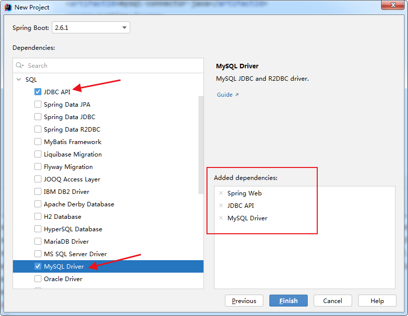Click the MariaDB Driver label text
Image resolution: width=408 pixels, height=316 pixels.
pyautogui.click(x=66, y=242)
